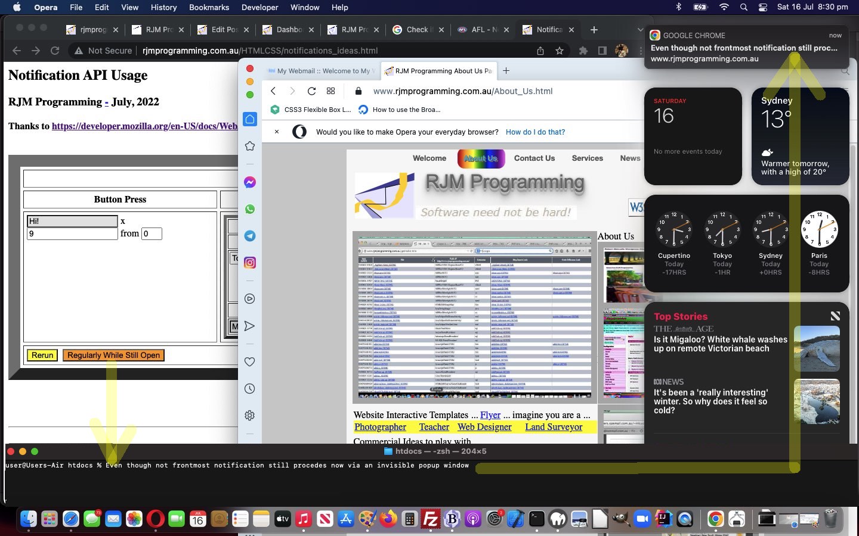Open Telegram in Opera sidebar
The image size is (859, 536).
tap(250, 236)
